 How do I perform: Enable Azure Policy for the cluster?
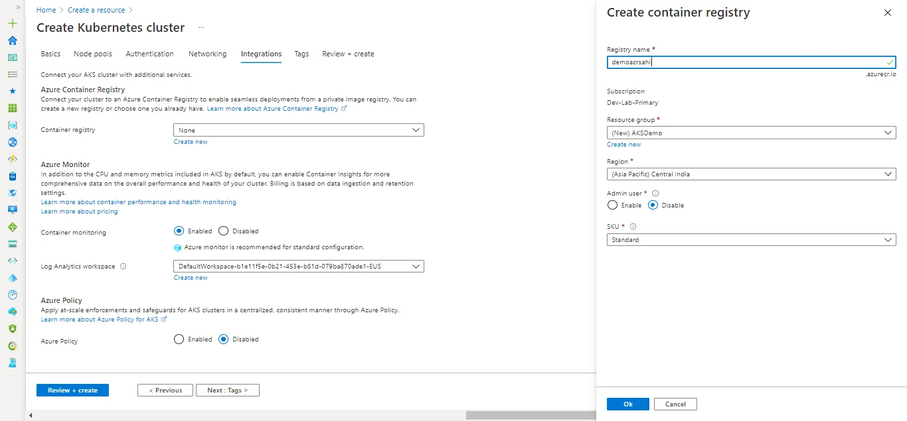(x=179, y=339)
